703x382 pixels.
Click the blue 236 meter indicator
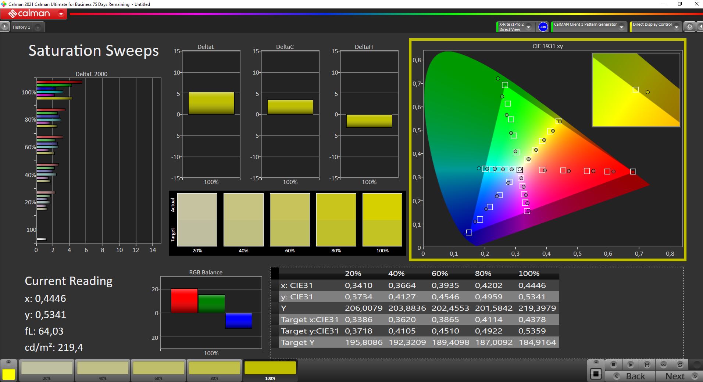tap(543, 27)
